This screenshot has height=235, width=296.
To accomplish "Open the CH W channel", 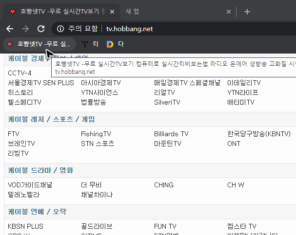I will click(x=236, y=185).
